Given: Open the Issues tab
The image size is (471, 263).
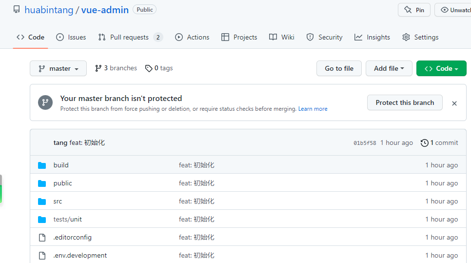Looking at the screenshot, I should (x=71, y=37).
